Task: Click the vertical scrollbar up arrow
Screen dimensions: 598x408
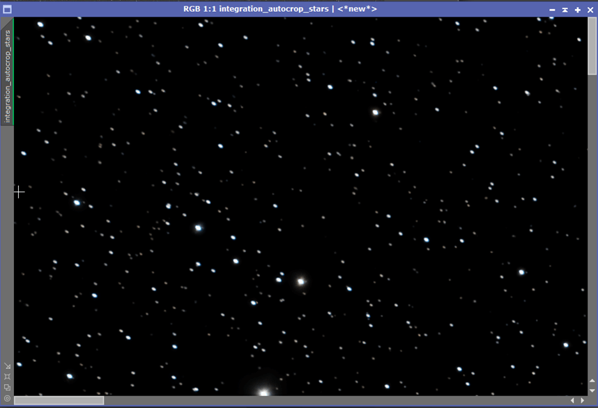Action: (592, 381)
